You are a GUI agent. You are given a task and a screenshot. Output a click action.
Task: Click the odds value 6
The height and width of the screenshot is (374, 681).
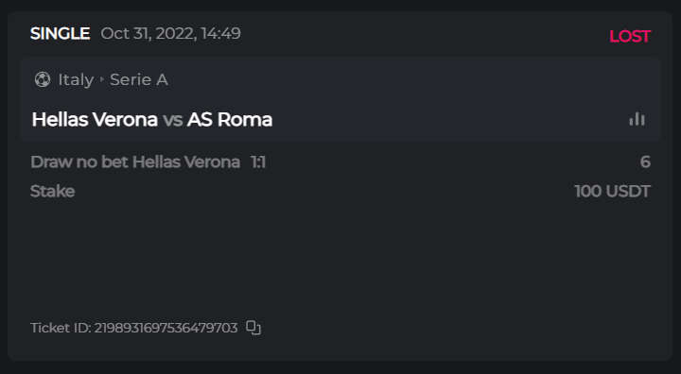click(x=645, y=161)
